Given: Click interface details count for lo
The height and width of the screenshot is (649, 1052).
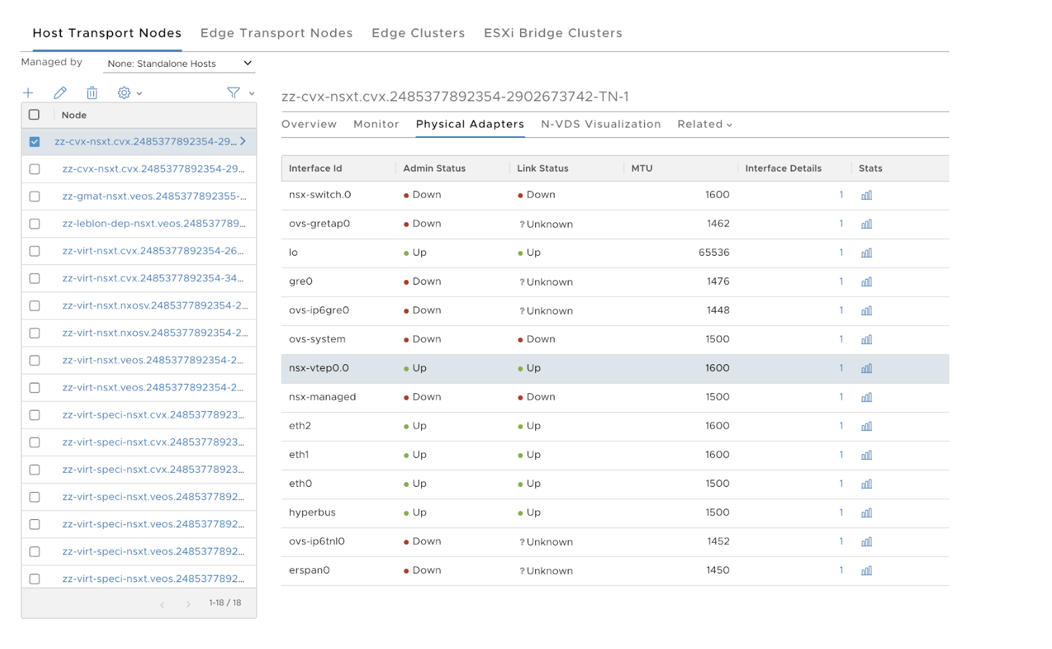Looking at the screenshot, I should click(841, 252).
